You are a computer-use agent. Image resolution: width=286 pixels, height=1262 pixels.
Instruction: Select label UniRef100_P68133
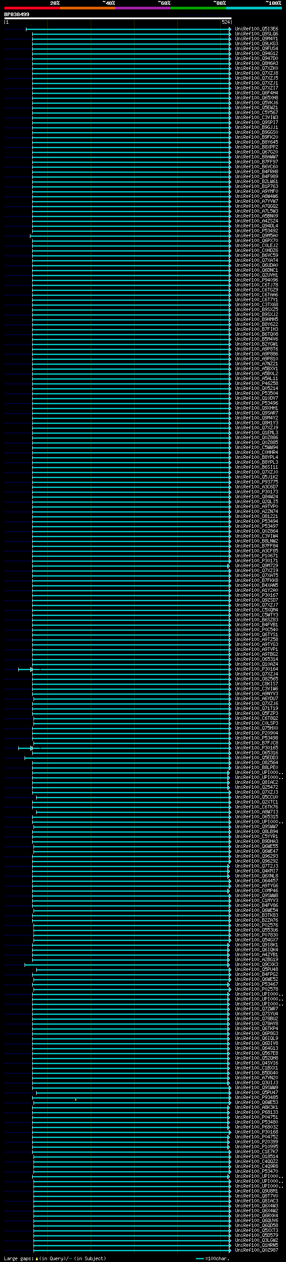point(257,1112)
